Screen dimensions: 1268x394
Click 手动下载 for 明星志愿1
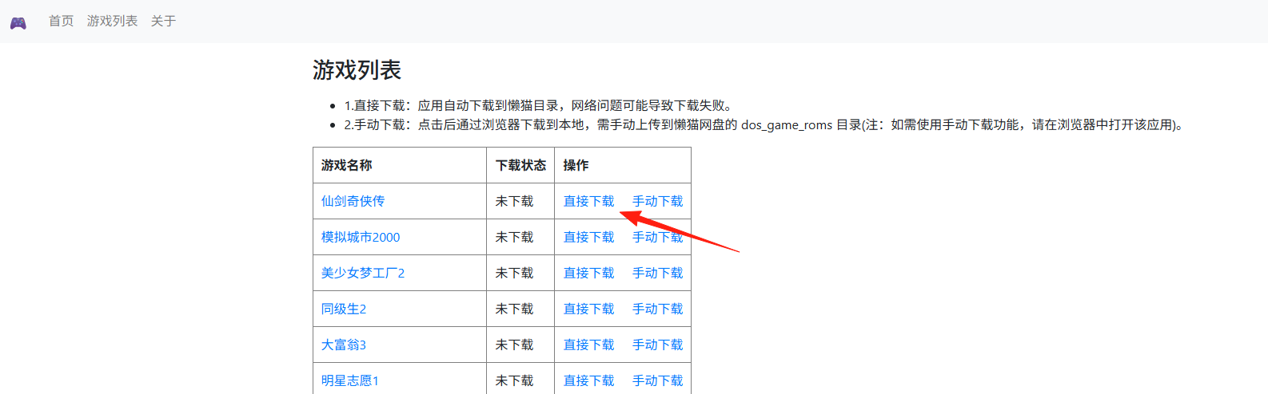point(657,380)
